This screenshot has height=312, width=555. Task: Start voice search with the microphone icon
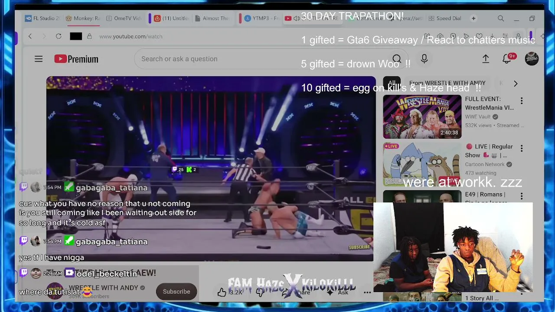[424, 59]
